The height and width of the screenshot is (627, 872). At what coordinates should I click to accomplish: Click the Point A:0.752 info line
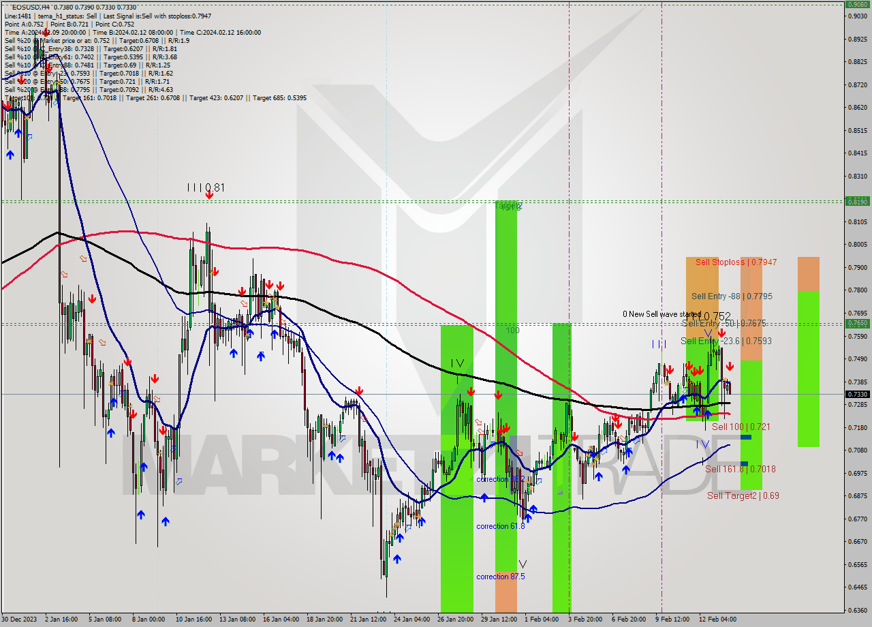tap(69, 24)
